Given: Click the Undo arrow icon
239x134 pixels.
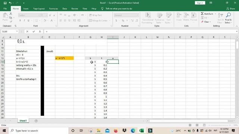Looking at the screenshot, I should (x=10, y=3).
